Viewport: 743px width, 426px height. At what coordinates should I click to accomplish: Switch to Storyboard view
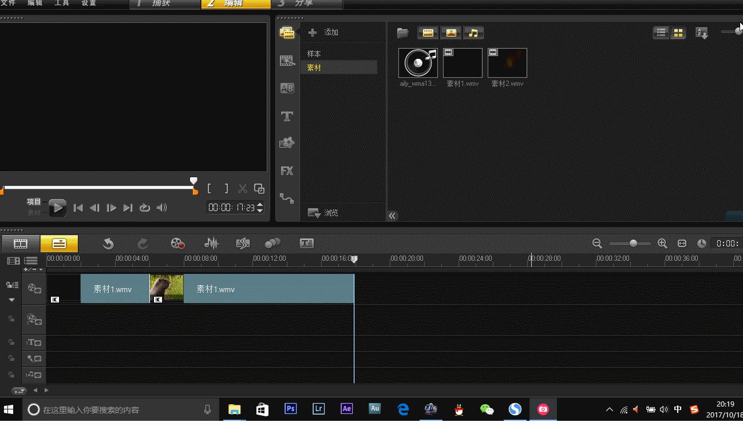[21, 244]
